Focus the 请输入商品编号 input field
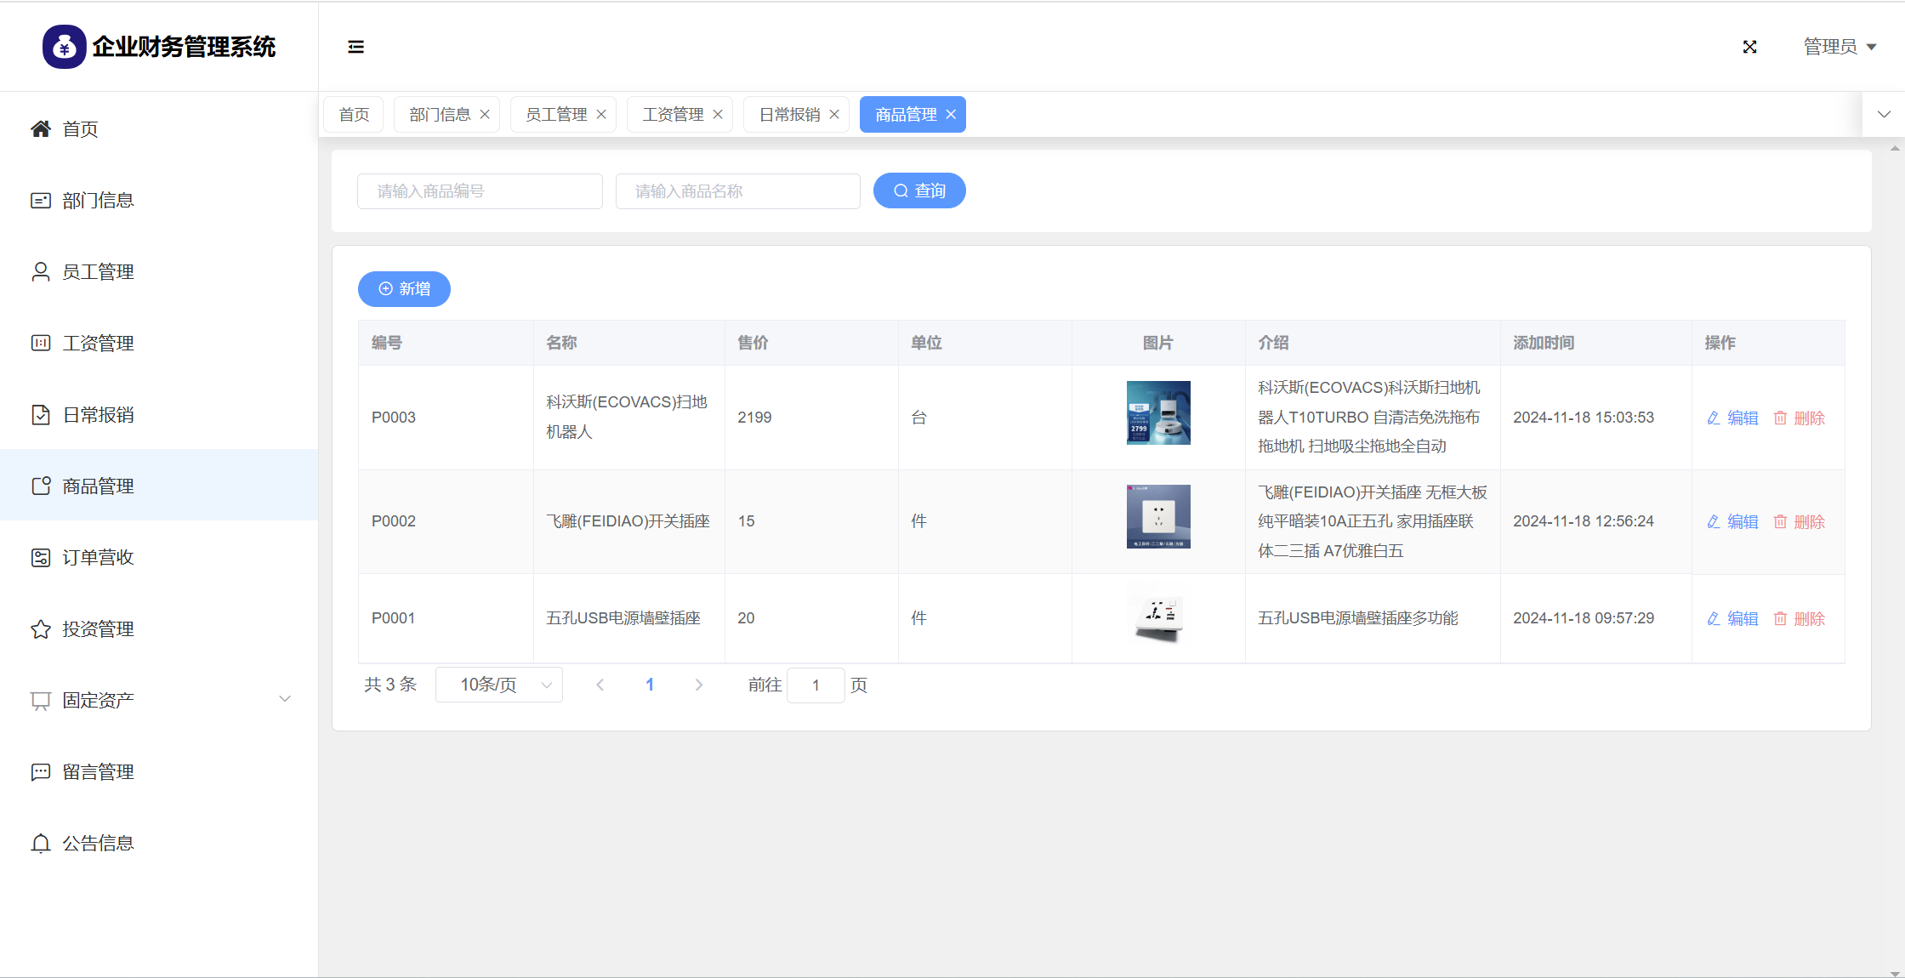The image size is (1905, 978). click(480, 191)
